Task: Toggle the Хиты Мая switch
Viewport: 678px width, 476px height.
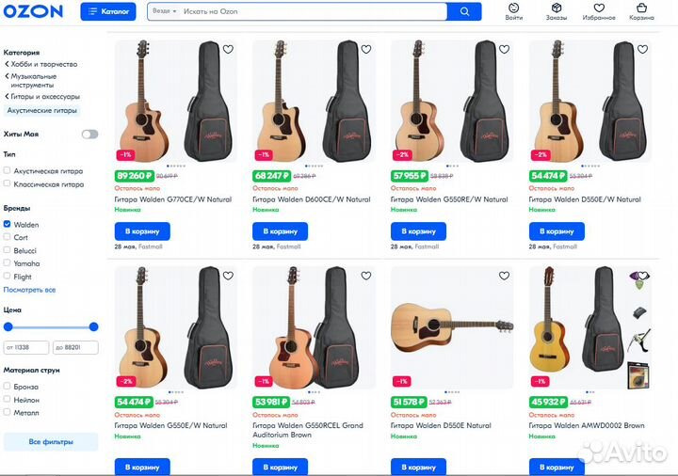Action: click(x=89, y=135)
